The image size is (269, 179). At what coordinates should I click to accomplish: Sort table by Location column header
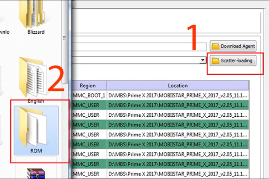178,86
